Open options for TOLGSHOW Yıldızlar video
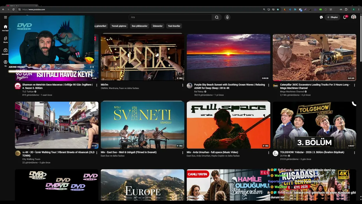 [x=355, y=153]
